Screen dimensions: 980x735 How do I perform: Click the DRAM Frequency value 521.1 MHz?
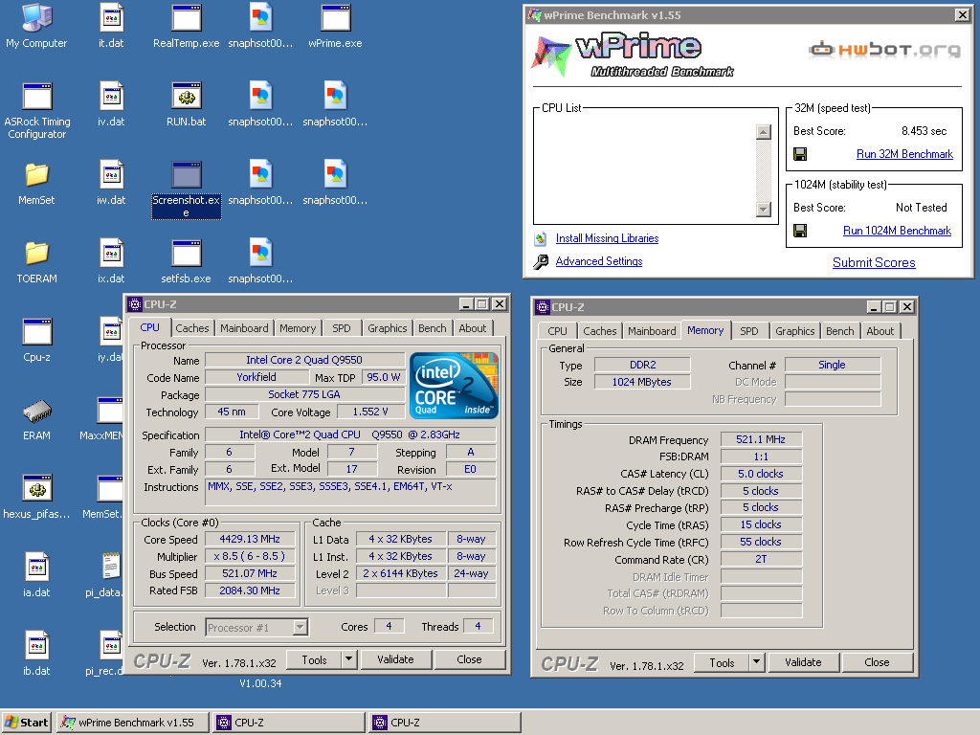pyautogui.click(x=761, y=440)
